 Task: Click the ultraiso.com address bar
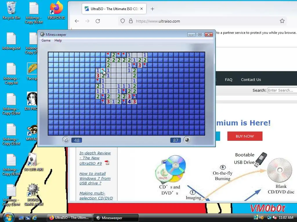coord(203,21)
